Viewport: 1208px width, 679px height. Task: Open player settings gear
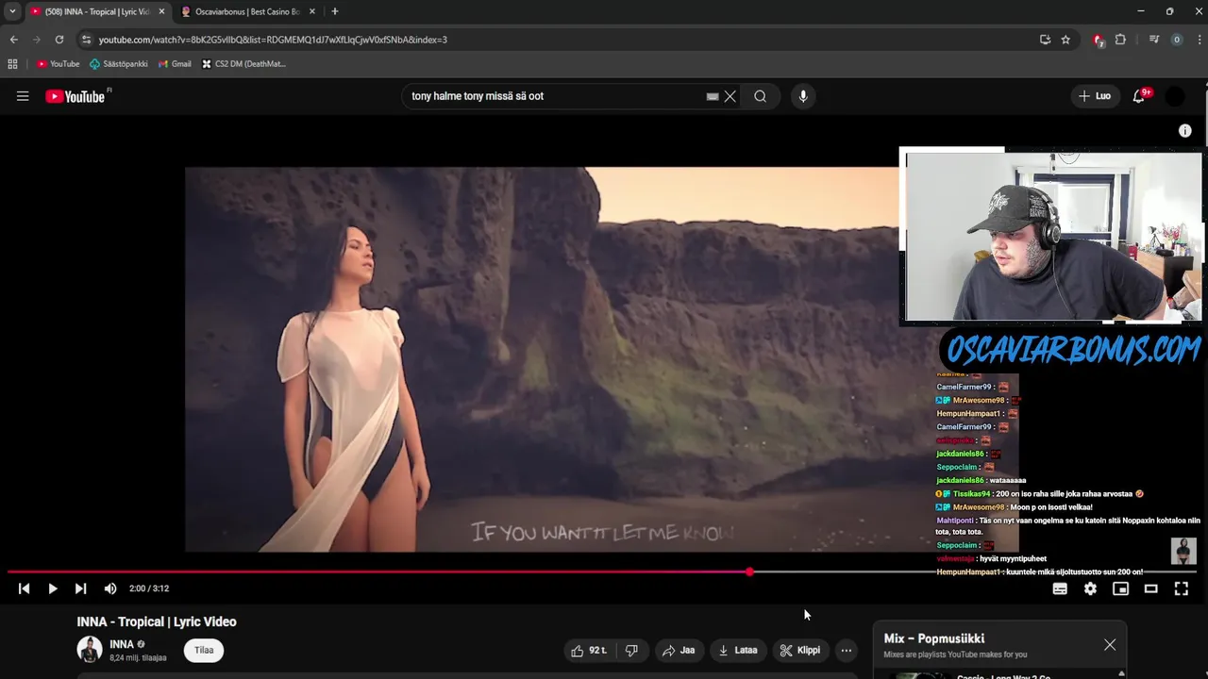click(x=1090, y=588)
